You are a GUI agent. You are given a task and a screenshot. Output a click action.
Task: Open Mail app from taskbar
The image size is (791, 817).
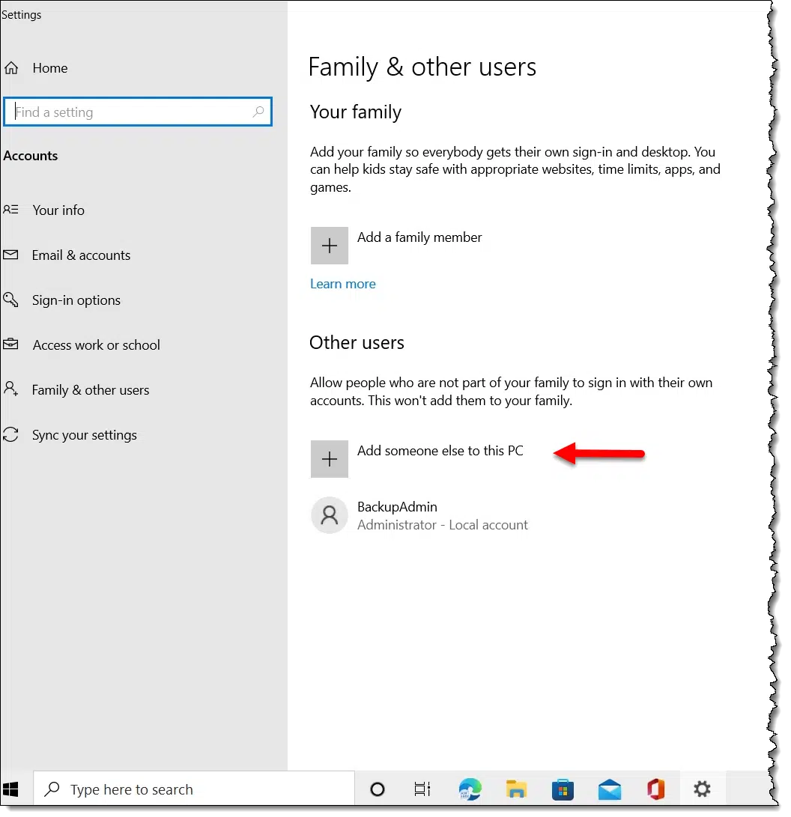pyautogui.click(x=610, y=789)
